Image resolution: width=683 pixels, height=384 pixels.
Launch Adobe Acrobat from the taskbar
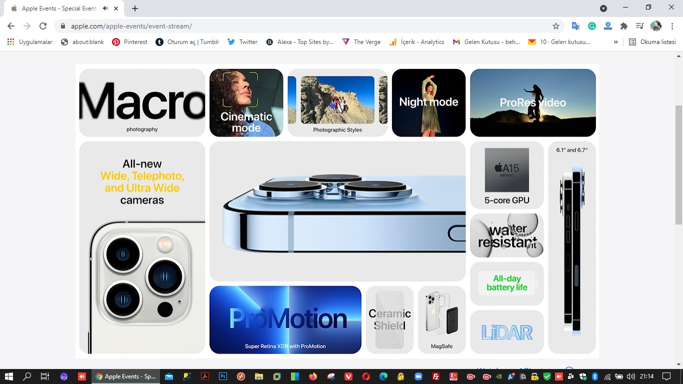click(204, 376)
